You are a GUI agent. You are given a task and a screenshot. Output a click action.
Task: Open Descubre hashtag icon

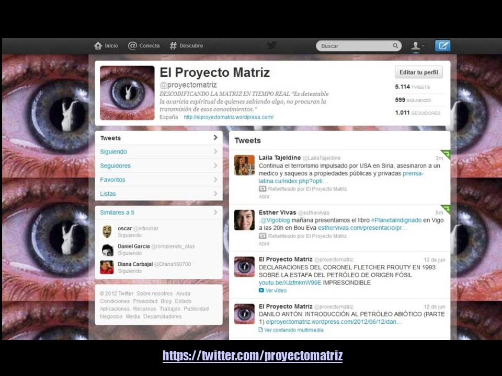[173, 46]
